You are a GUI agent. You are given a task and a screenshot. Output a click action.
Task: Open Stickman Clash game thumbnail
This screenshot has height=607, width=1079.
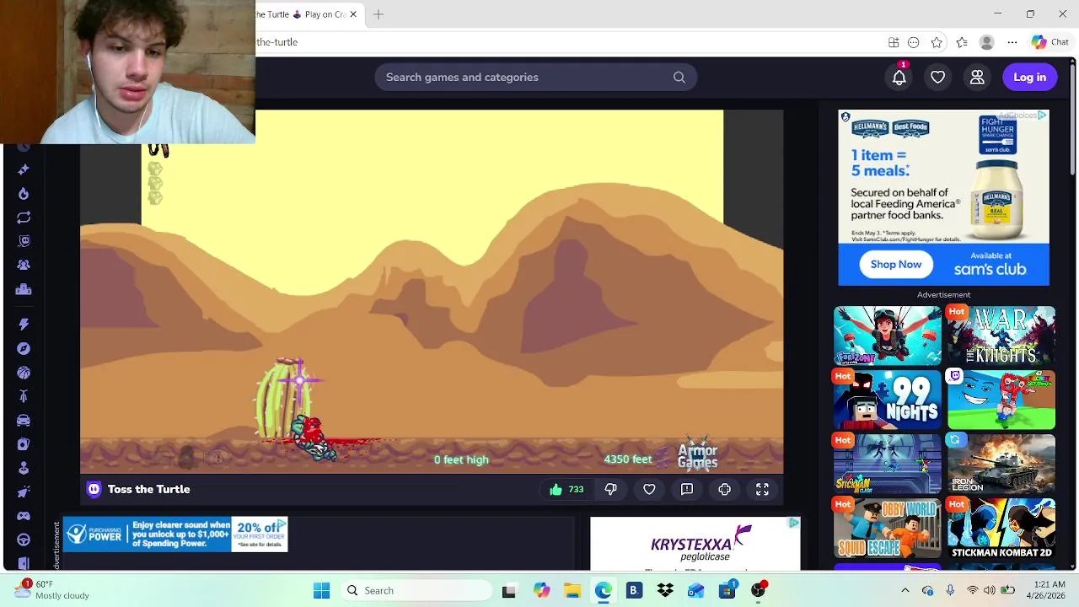888,464
